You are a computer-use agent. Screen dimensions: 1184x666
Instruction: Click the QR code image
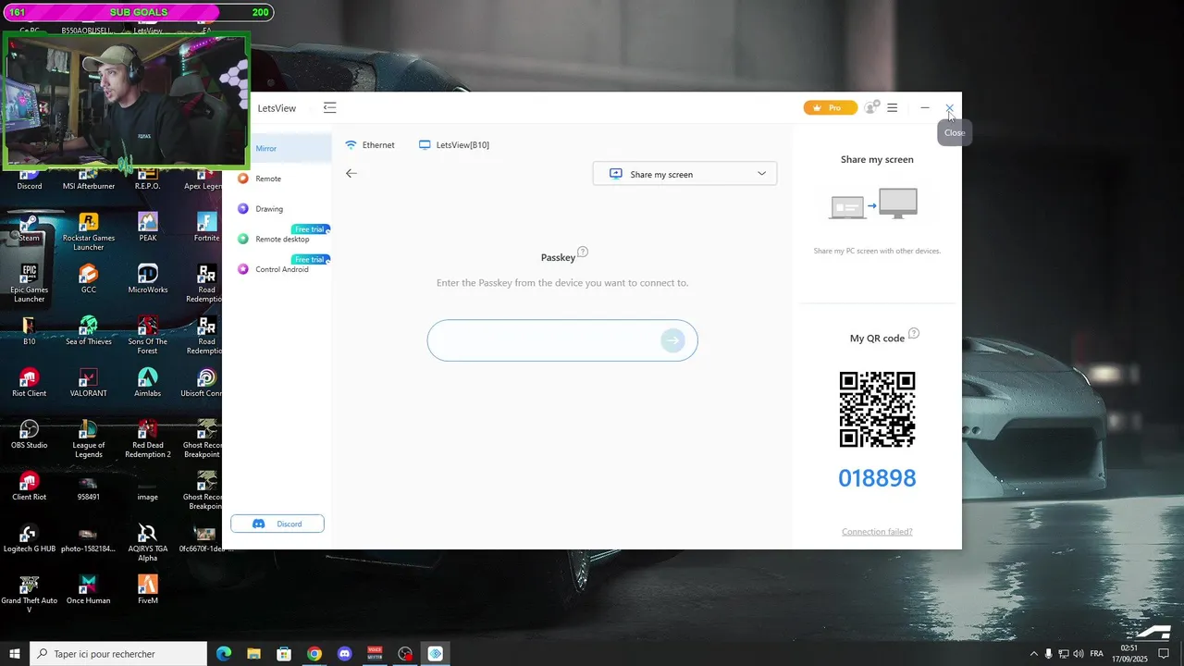tap(877, 409)
